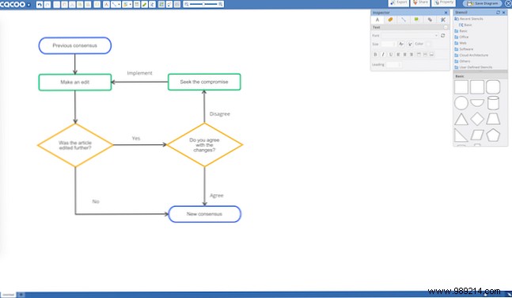Click the increase font size button
The width and height of the screenshot is (512, 298).
[x=401, y=44]
